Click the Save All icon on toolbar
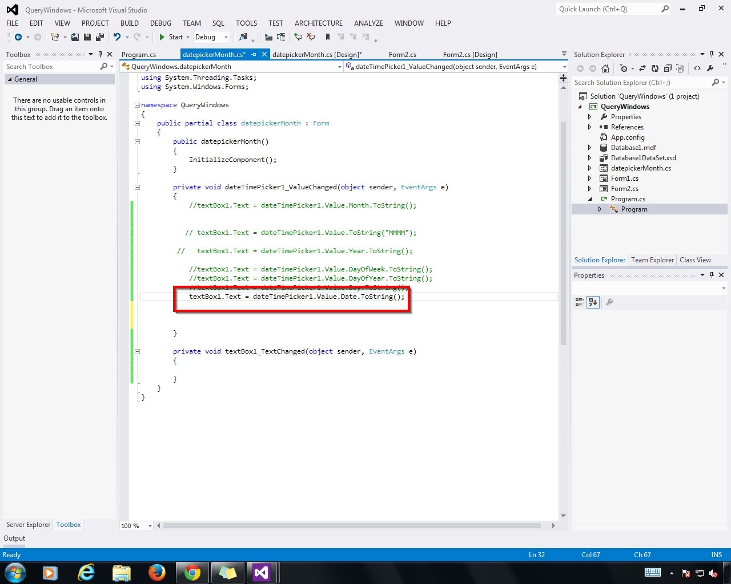The height and width of the screenshot is (584, 731). [x=99, y=37]
